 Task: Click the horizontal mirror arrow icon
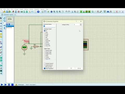4,26
